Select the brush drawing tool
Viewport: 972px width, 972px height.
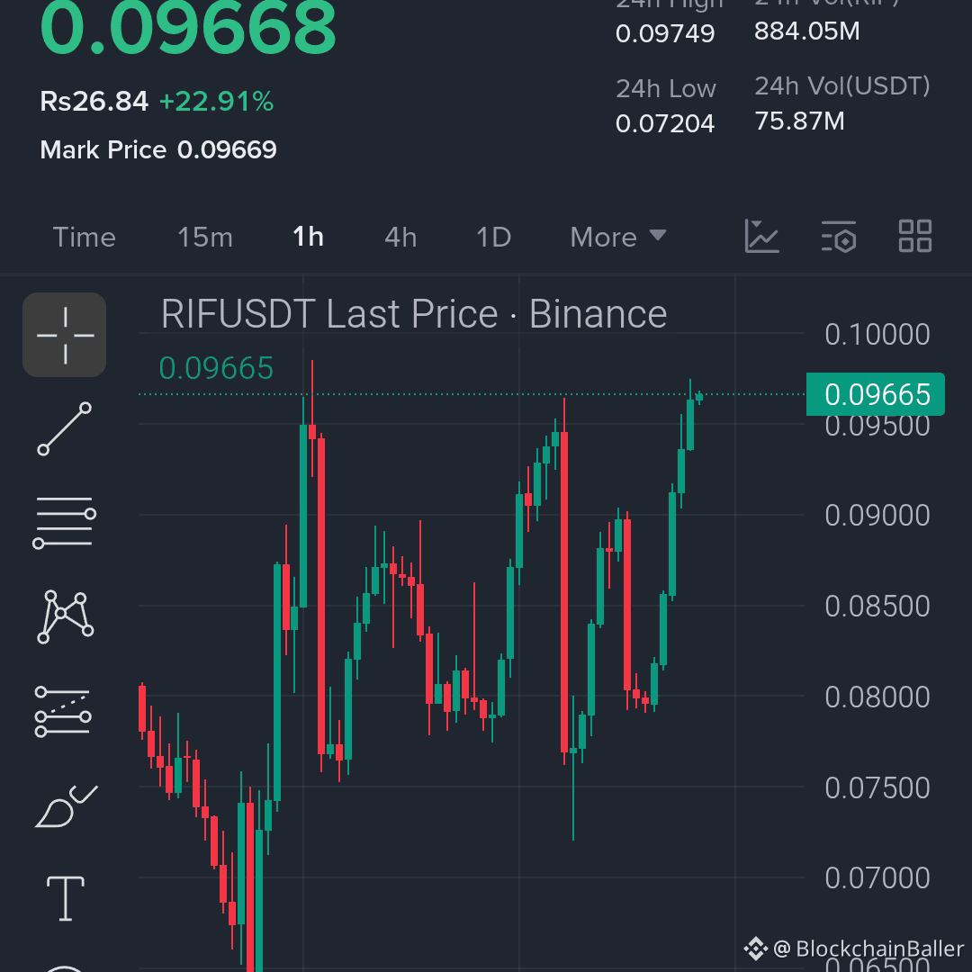click(66, 805)
